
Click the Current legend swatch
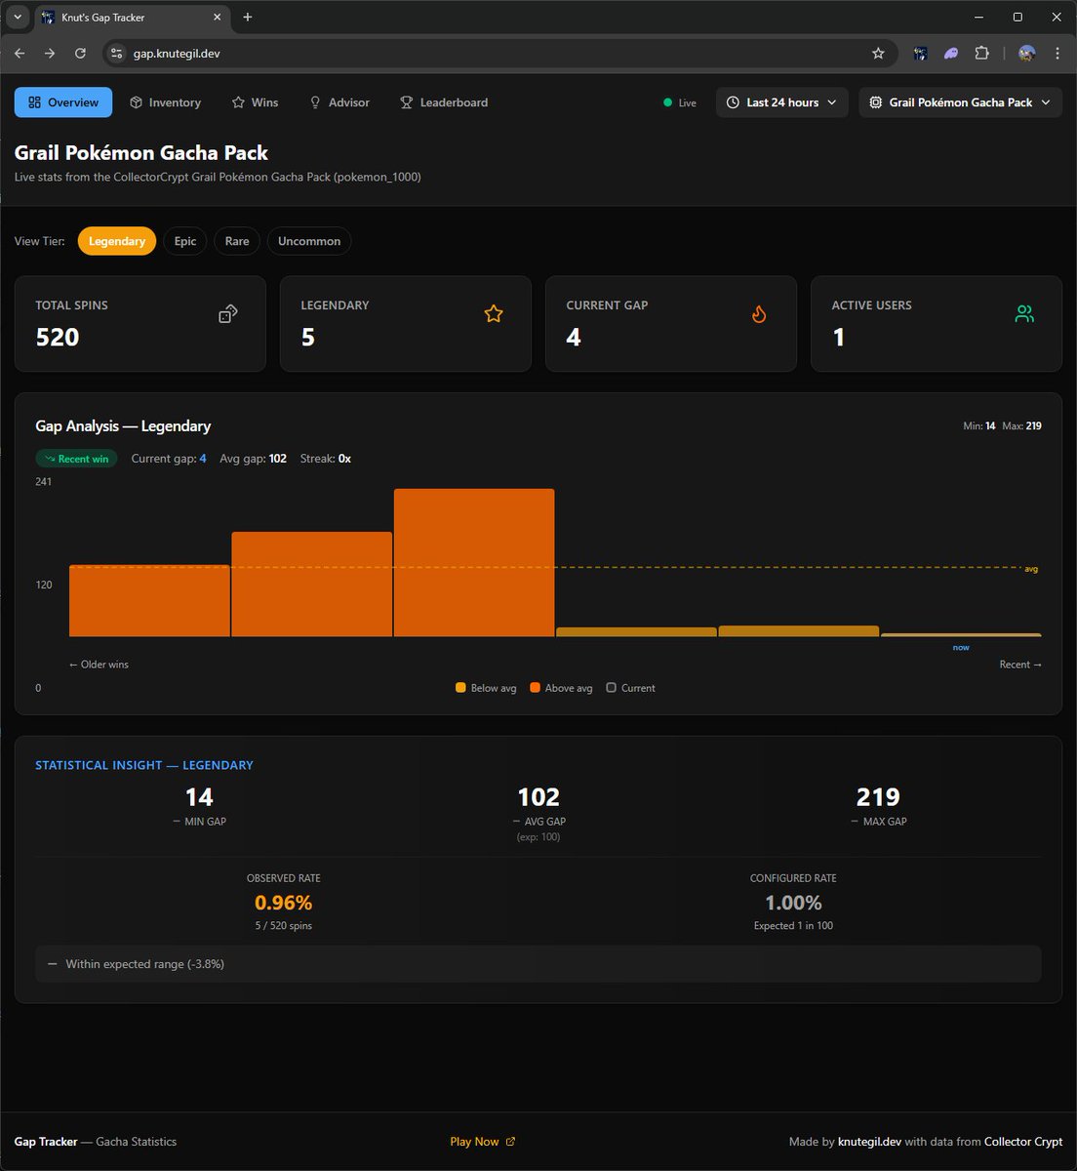pos(611,688)
